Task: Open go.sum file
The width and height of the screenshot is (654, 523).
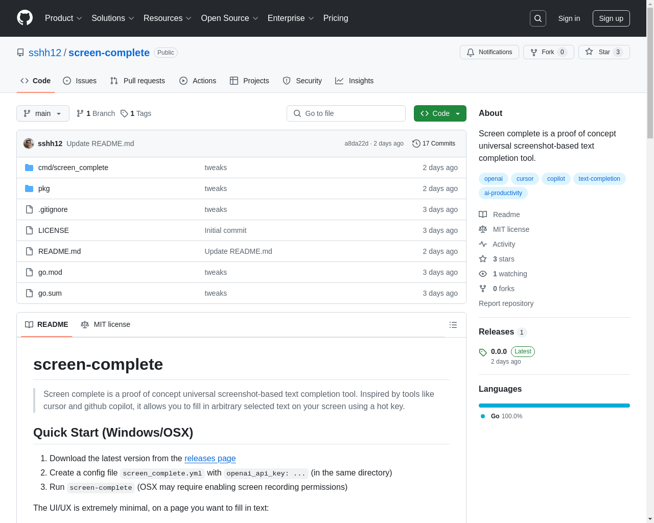Action: (x=50, y=293)
